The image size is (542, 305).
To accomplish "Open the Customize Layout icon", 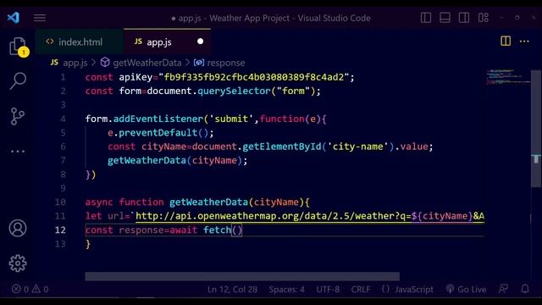I will click(484, 18).
